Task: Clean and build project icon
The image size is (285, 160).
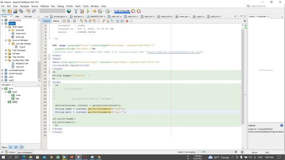Action: [x=82, y=11]
